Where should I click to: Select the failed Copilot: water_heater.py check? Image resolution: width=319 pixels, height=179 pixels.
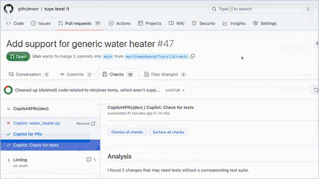(36, 123)
